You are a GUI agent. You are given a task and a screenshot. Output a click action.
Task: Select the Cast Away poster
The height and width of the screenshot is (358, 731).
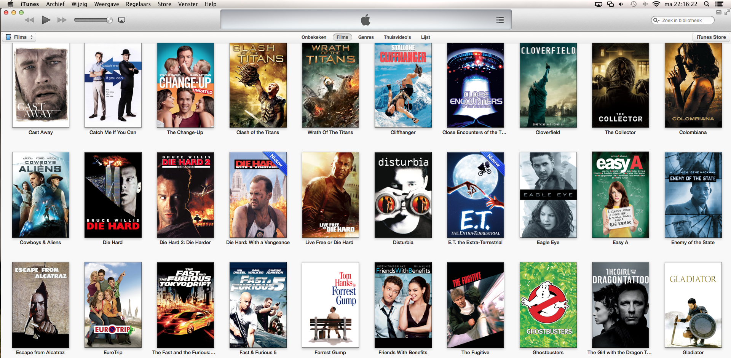41,85
